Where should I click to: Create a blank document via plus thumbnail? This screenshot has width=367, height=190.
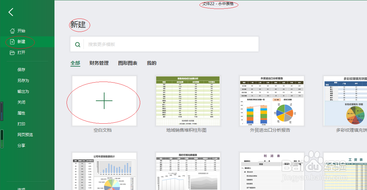pyautogui.click(x=104, y=101)
